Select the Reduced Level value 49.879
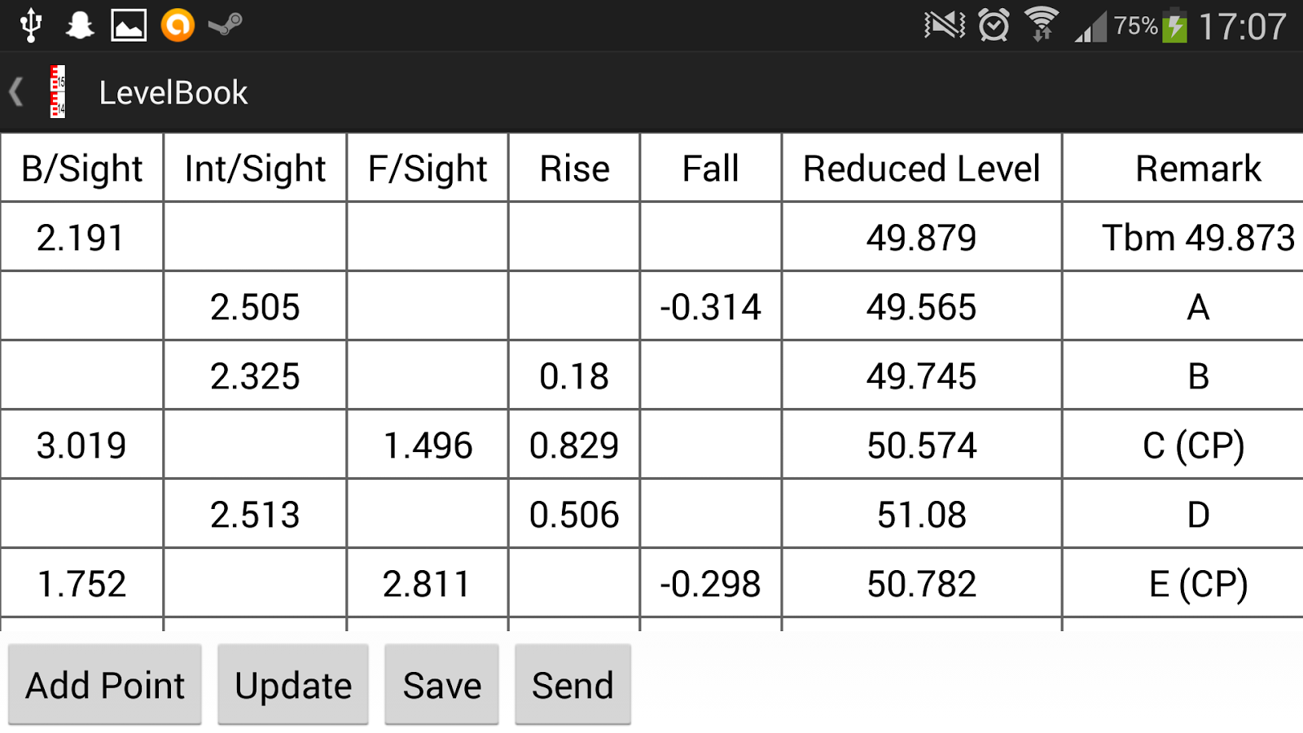 pos(921,238)
